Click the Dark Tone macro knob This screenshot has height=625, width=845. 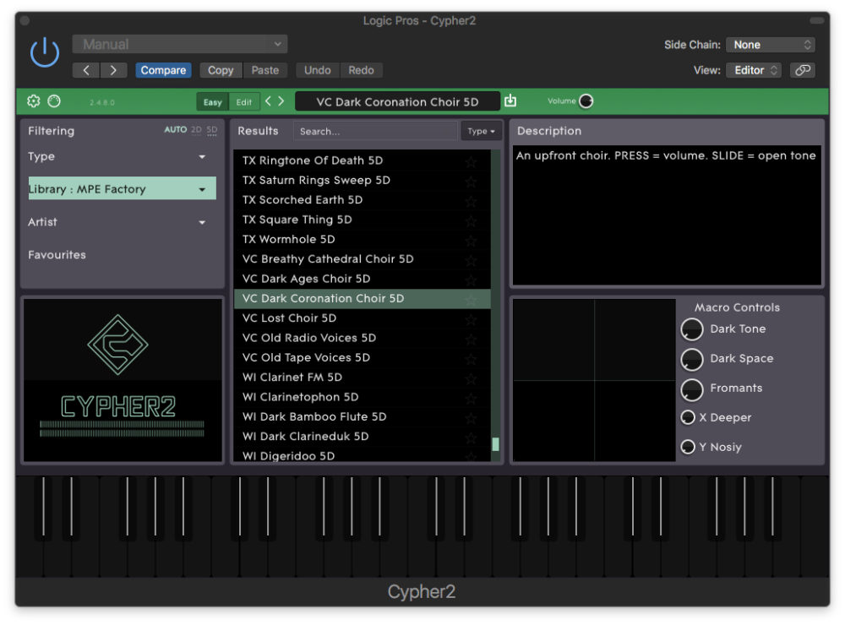(x=692, y=329)
